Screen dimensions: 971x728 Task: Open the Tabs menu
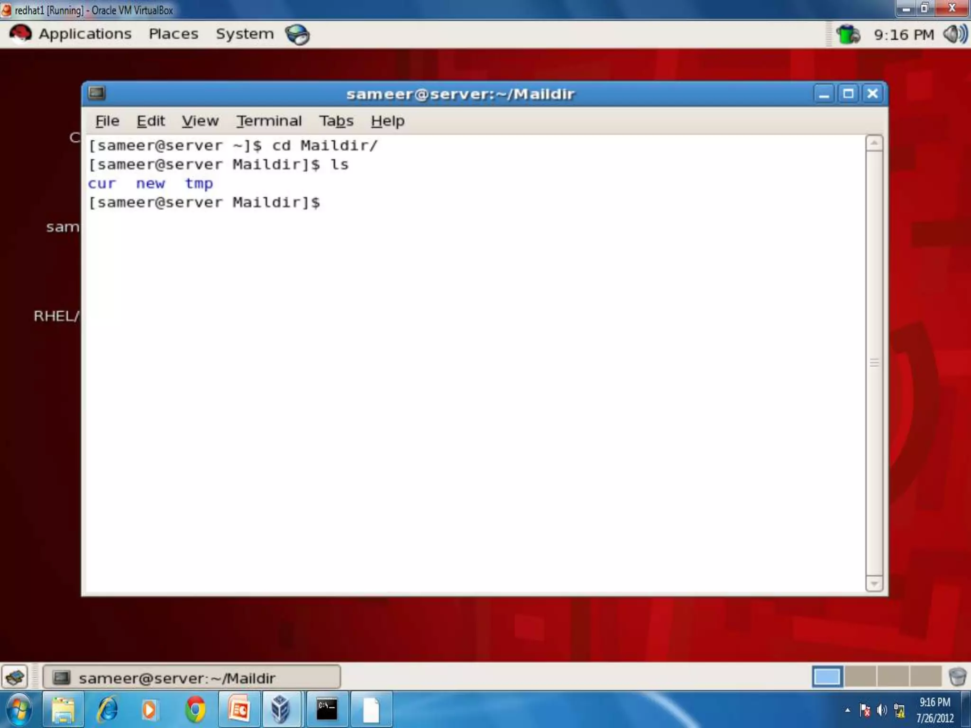pos(336,121)
